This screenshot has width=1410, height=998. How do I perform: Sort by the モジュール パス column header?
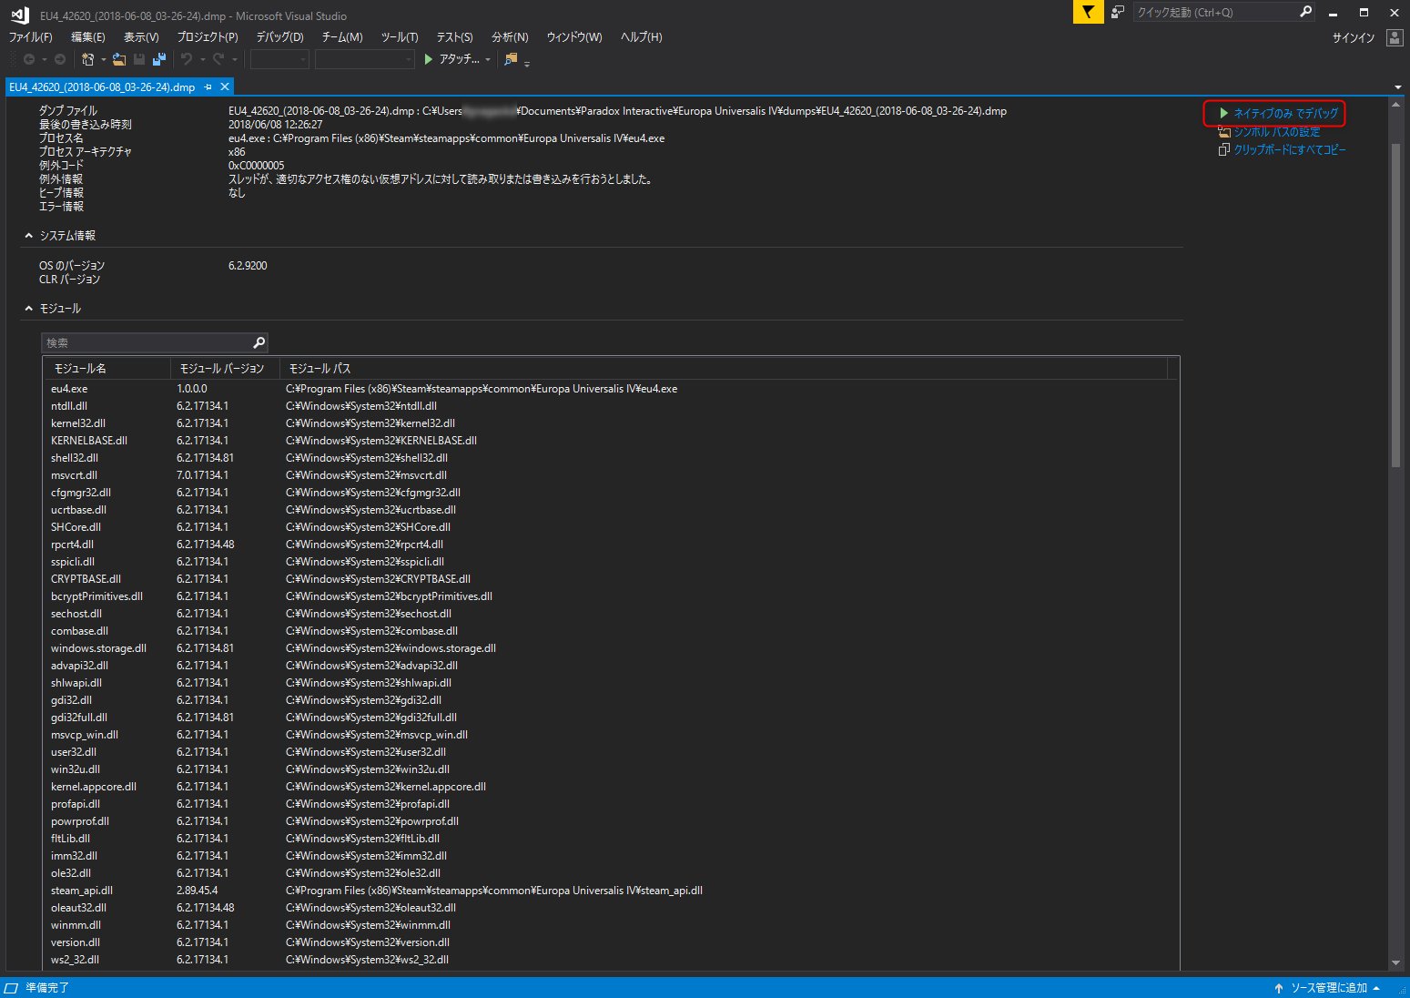[724, 368]
